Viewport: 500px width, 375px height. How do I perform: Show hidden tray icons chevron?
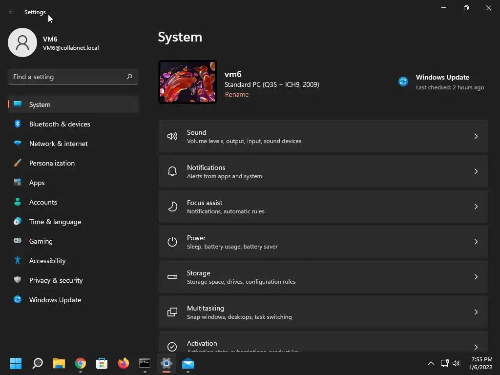(x=431, y=363)
